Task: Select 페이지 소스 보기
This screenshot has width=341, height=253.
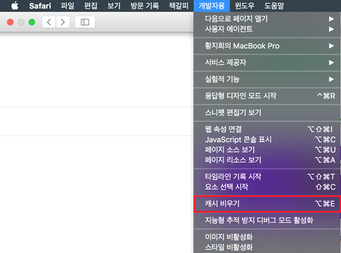Action: (x=267, y=150)
